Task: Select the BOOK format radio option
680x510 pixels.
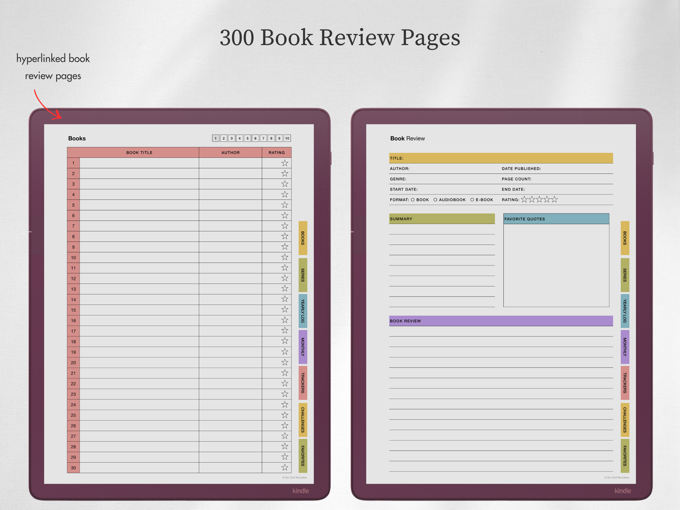Action: (413, 200)
